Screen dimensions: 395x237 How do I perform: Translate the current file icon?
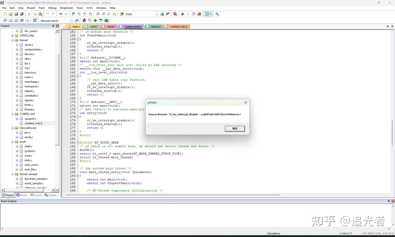click(x=5, y=21)
